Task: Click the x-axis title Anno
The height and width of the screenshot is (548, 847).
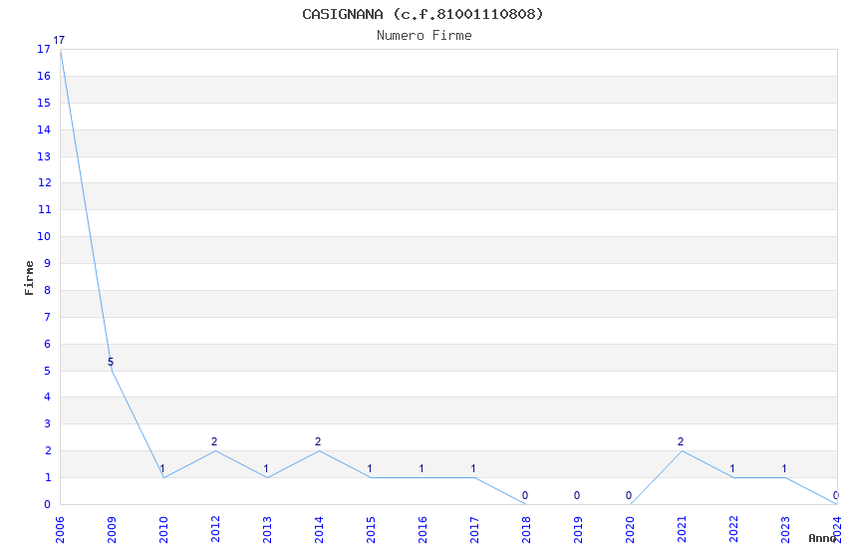Action: point(822,538)
